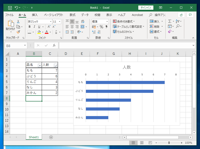200x149 pixels.
Task: Switch to Page Layout view
Action: click(x=142, y=143)
